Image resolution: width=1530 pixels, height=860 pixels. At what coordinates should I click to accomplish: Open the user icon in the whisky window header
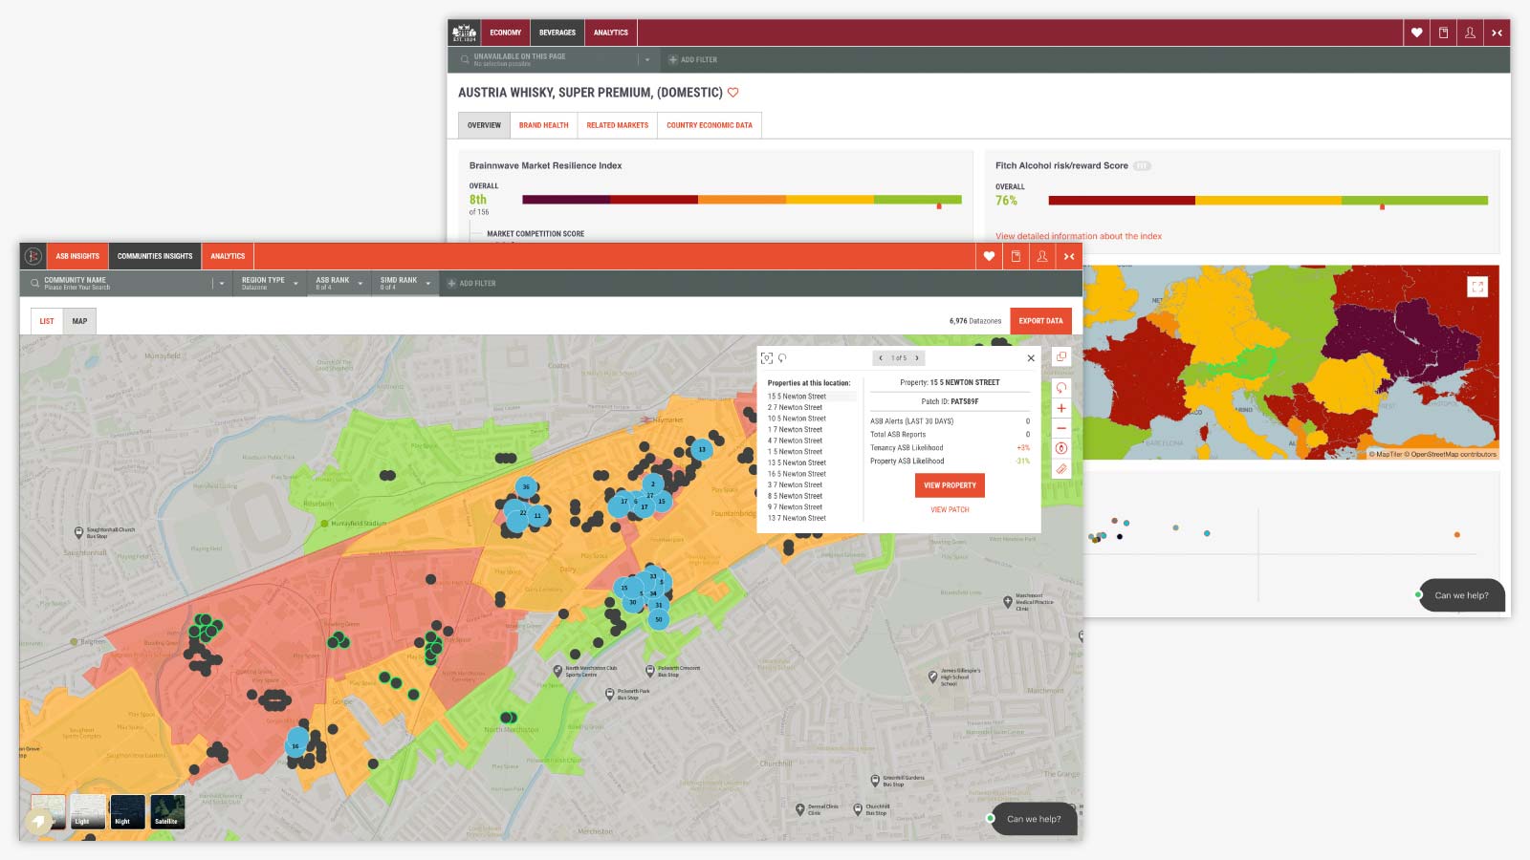click(x=1471, y=32)
